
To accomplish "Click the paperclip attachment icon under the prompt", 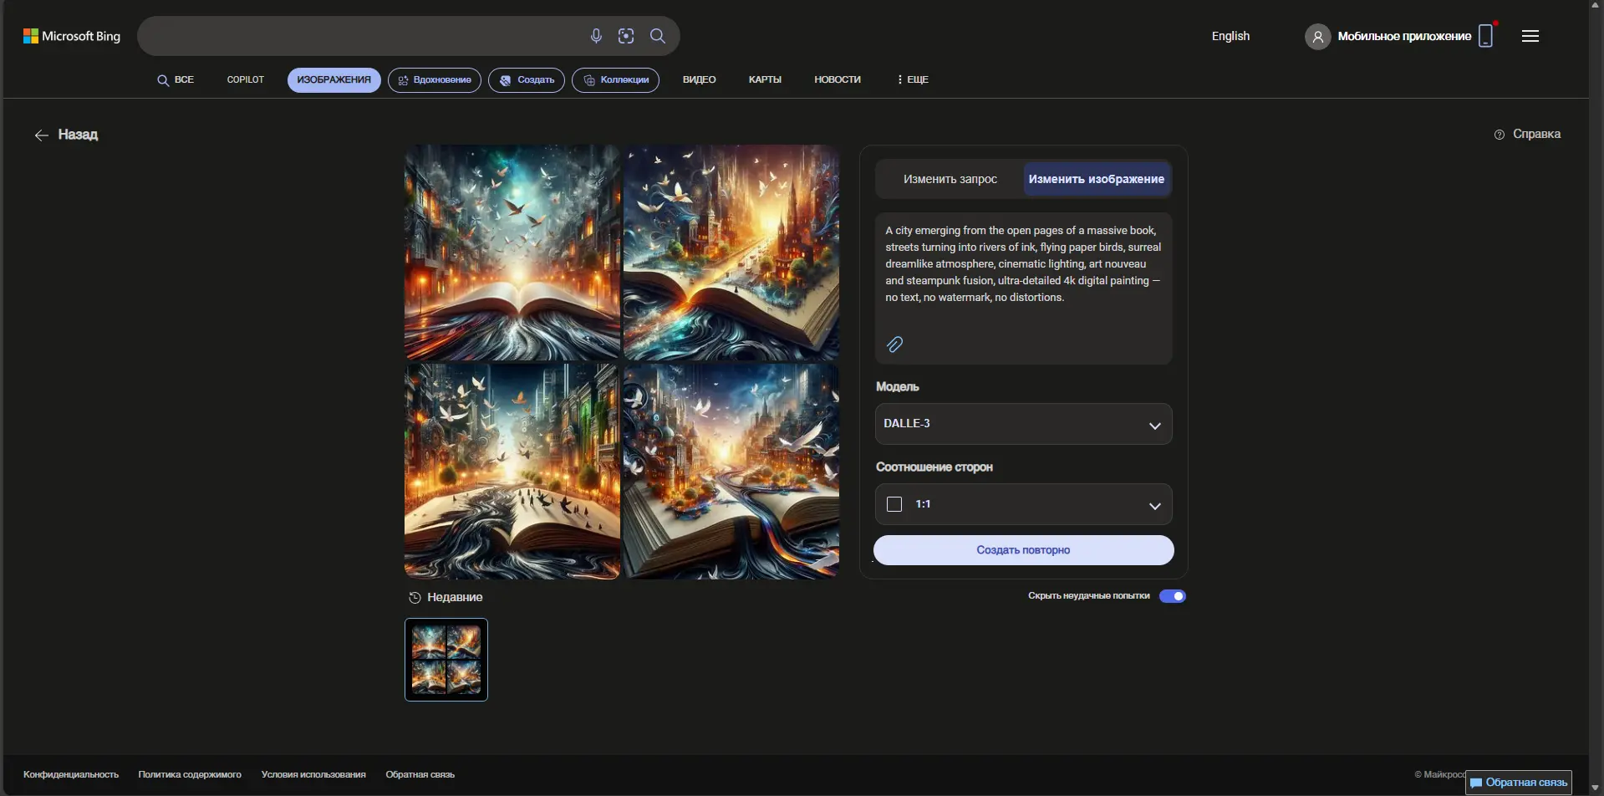I will (896, 344).
